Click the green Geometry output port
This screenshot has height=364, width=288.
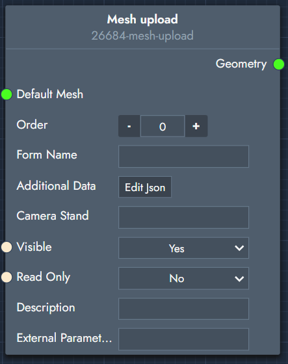point(279,64)
